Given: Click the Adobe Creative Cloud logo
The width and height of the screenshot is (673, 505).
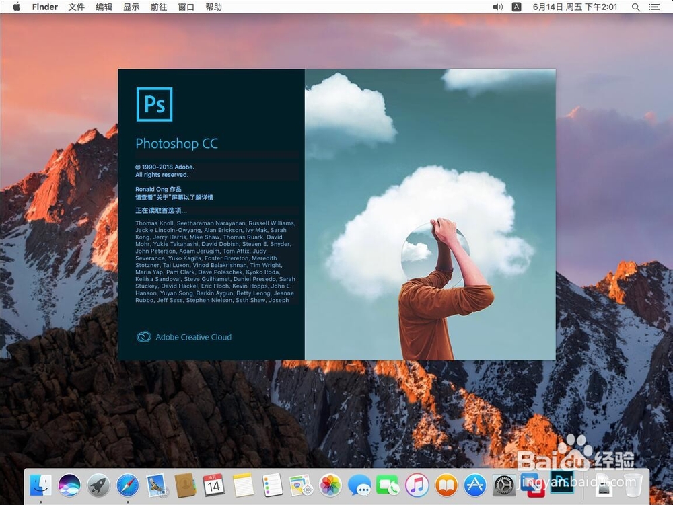Looking at the screenshot, I should pyautogui.click(x=143, y=337).
